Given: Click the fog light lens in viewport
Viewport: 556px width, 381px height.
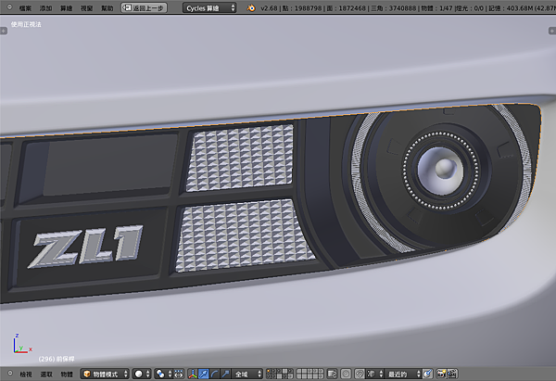Looking at the screenshot, I should [441, 171].
